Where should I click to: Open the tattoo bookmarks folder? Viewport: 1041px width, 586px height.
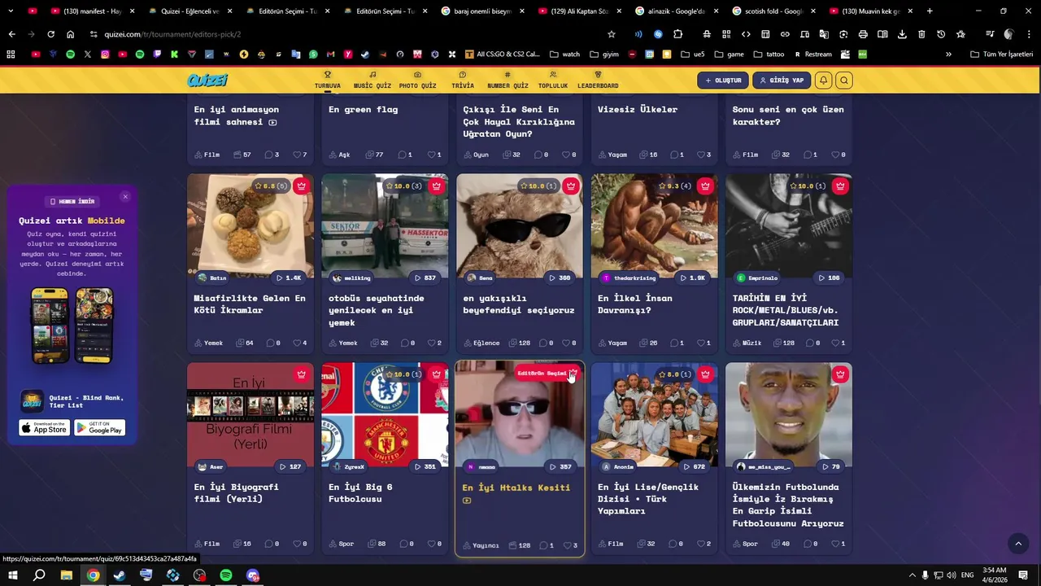769,54
